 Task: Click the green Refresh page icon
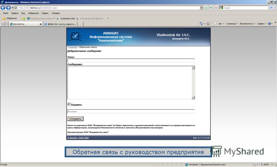tap(211, 8)
